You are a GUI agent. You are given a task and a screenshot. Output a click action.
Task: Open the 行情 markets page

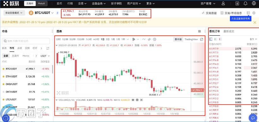(x=70, y=3)
